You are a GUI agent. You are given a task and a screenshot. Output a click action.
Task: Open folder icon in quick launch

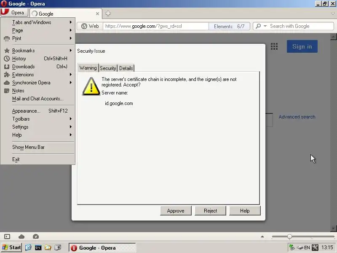point(48,248)
